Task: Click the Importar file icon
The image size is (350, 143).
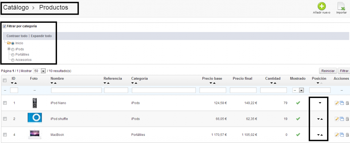Action: (x=341, y=6)
